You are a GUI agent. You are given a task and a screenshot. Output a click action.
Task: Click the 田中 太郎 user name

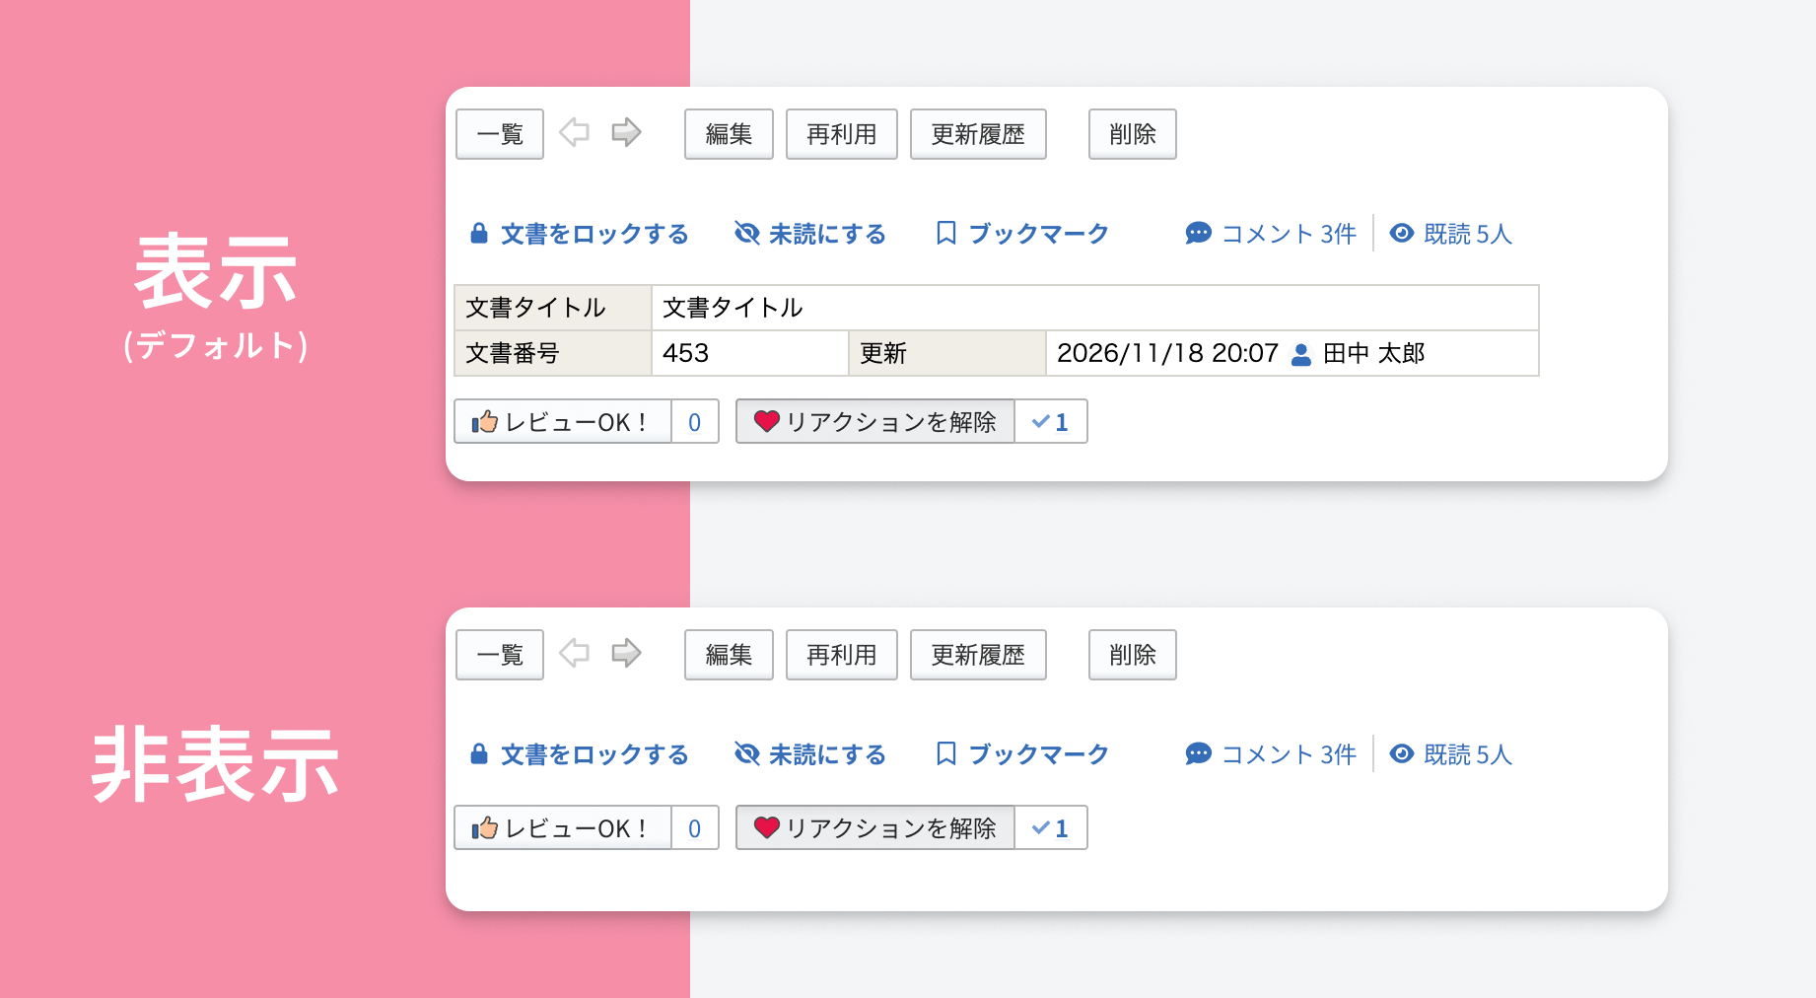[x=1373, y=354]
